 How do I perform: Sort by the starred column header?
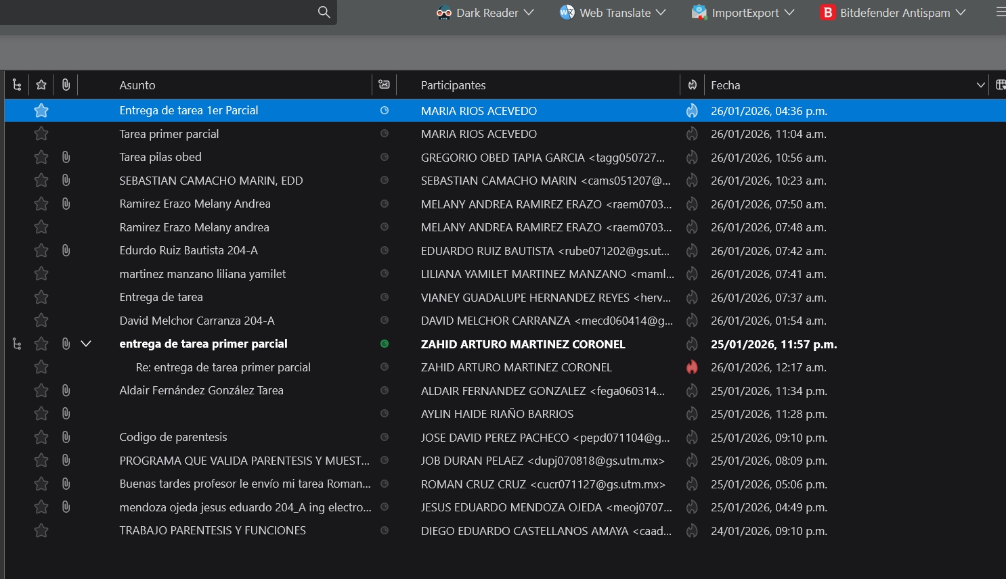41,85
